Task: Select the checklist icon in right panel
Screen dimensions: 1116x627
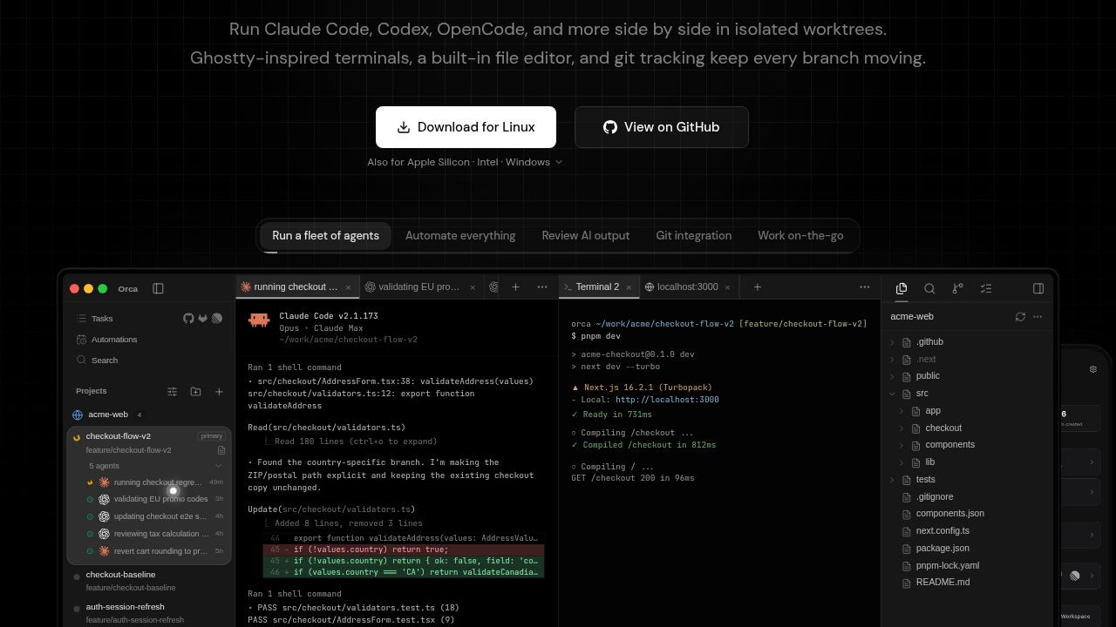Action: pos(986,288)
